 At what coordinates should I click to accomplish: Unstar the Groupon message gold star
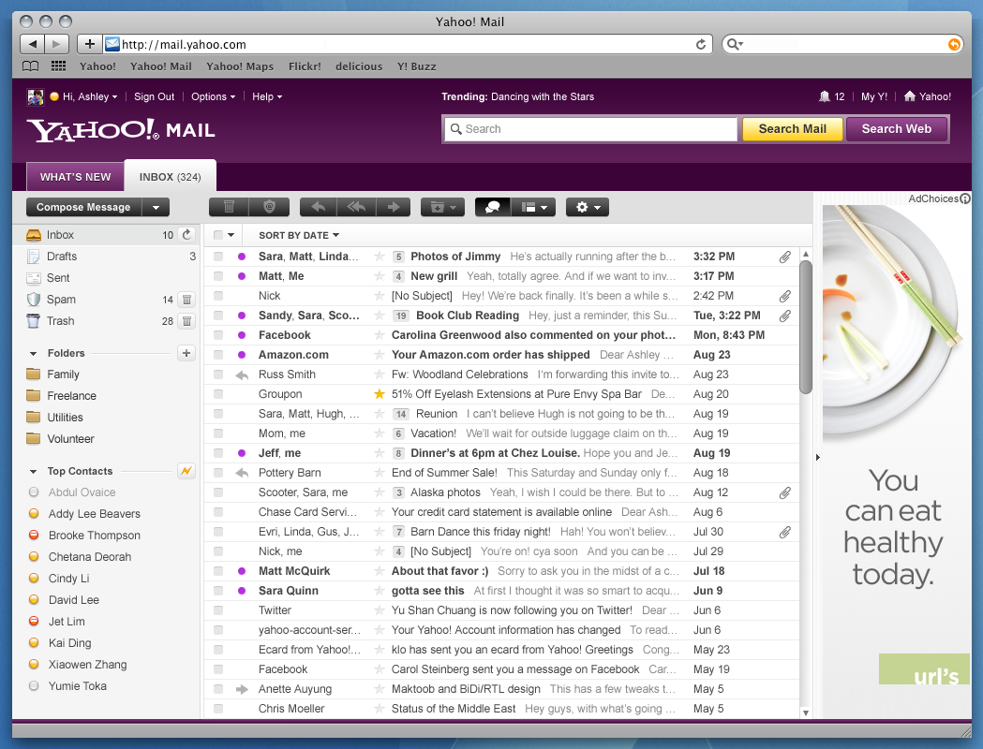[380, 394]
